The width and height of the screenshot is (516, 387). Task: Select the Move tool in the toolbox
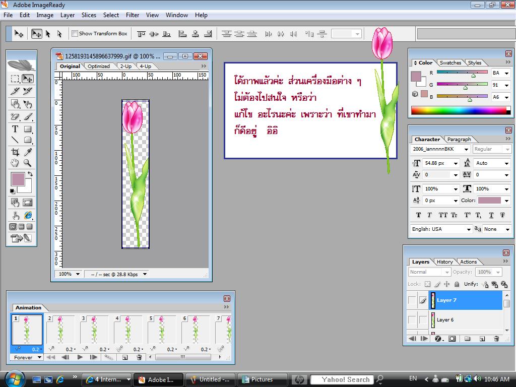[x=28, y=79]
